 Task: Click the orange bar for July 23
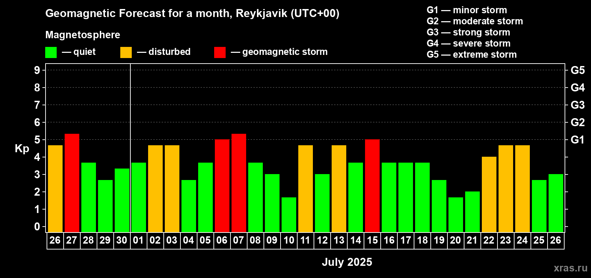point(506,189)
